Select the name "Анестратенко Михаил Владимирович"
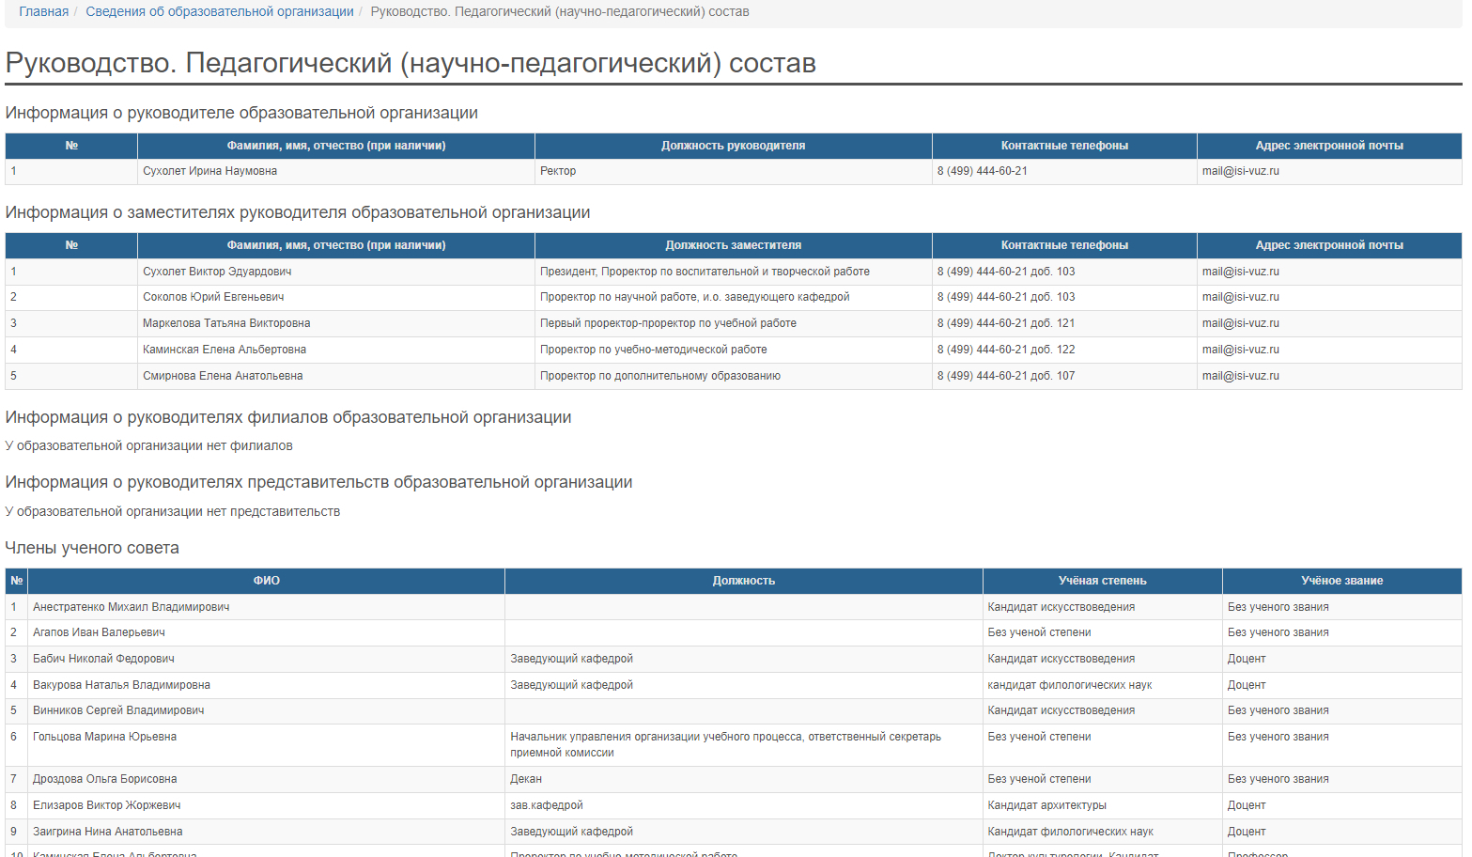The height and width of the screenshot is (857, 1472). pyautogui.click(x=132, y=607)
